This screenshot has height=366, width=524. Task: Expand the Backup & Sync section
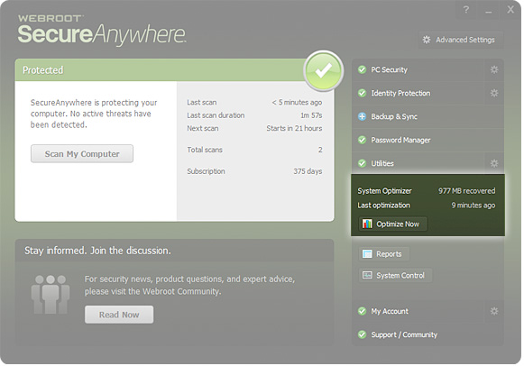427,116
